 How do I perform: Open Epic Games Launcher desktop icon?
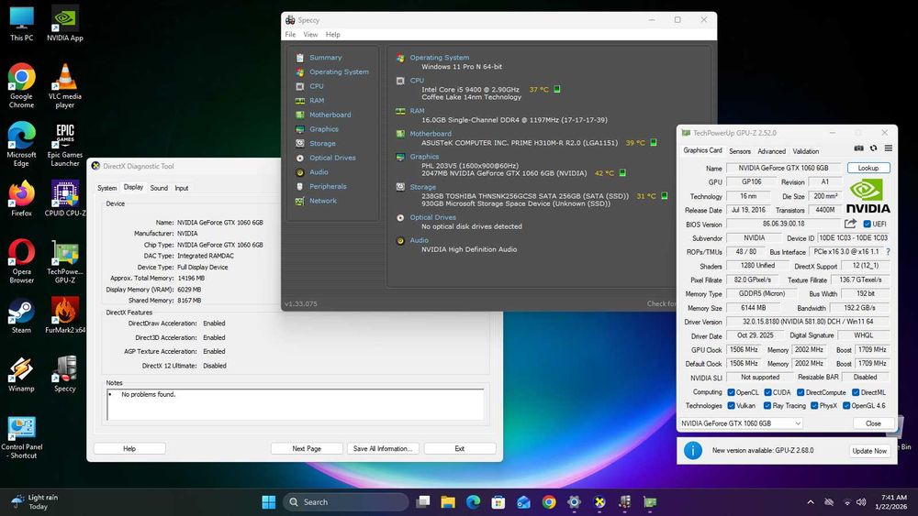[x=65, y=144]
